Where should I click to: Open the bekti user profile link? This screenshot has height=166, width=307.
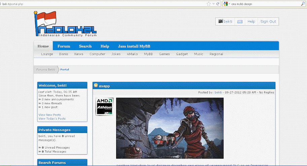[228, 22]
